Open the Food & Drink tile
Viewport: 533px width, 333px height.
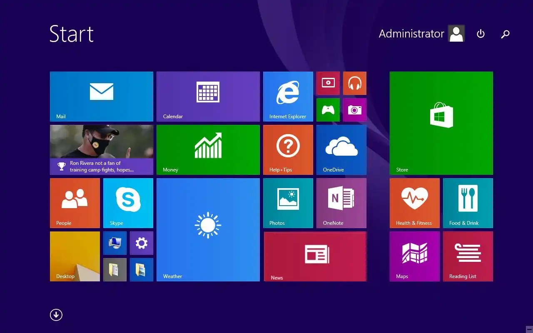coord(468,203)
